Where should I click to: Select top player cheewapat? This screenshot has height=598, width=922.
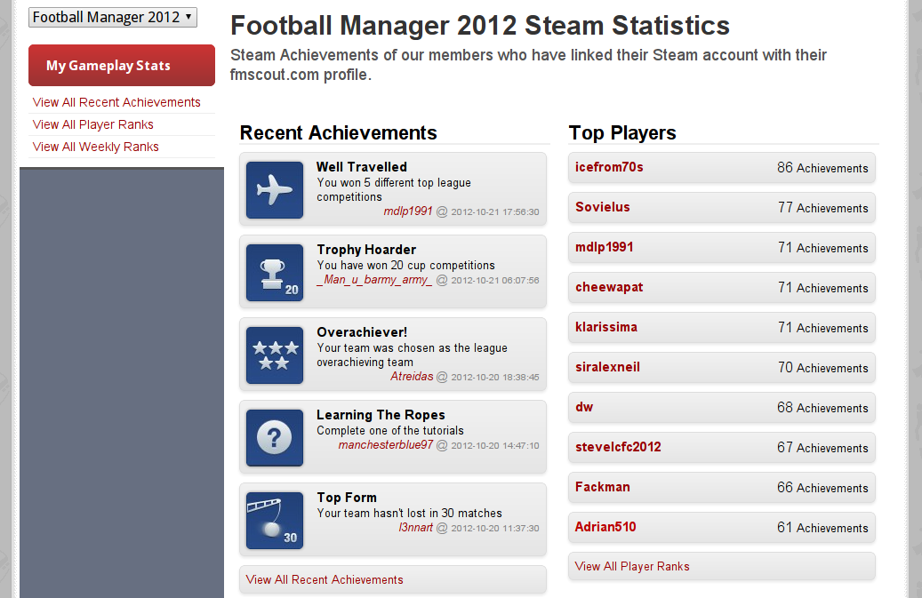[x=609, y=287]
